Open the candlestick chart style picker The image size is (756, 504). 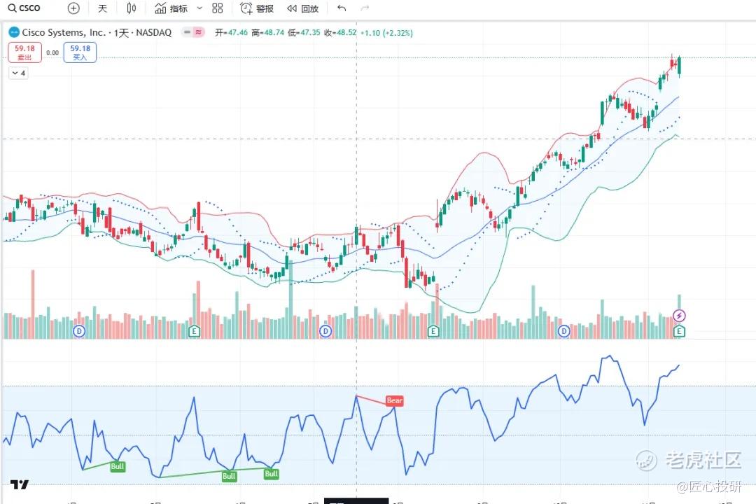[132, 8]
